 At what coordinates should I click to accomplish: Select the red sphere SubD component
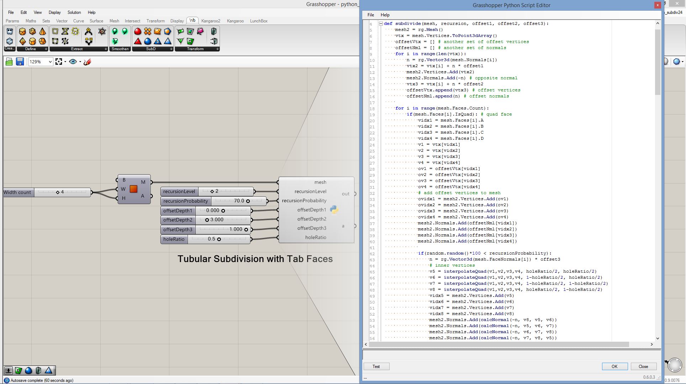138,32
